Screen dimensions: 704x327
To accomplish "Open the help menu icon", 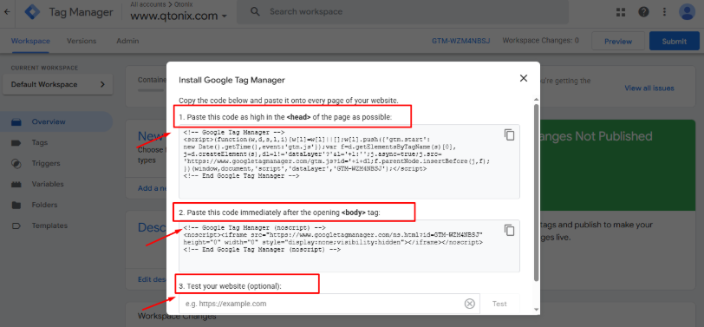I will [644, 12].
